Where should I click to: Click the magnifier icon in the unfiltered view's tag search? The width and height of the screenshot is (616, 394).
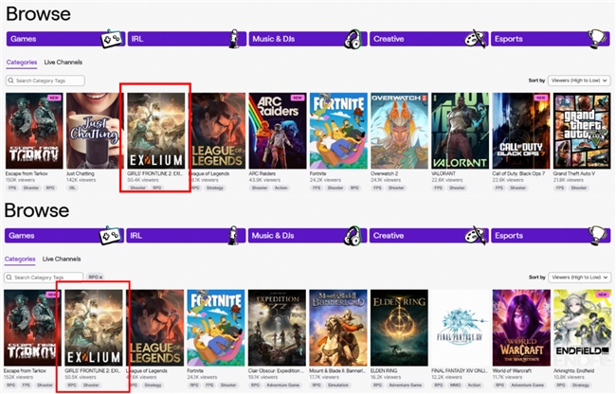coord(11,81)
